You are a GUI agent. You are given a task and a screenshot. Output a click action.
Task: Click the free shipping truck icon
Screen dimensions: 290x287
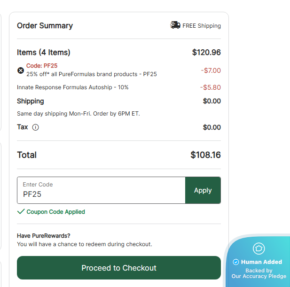coord(175,25)
